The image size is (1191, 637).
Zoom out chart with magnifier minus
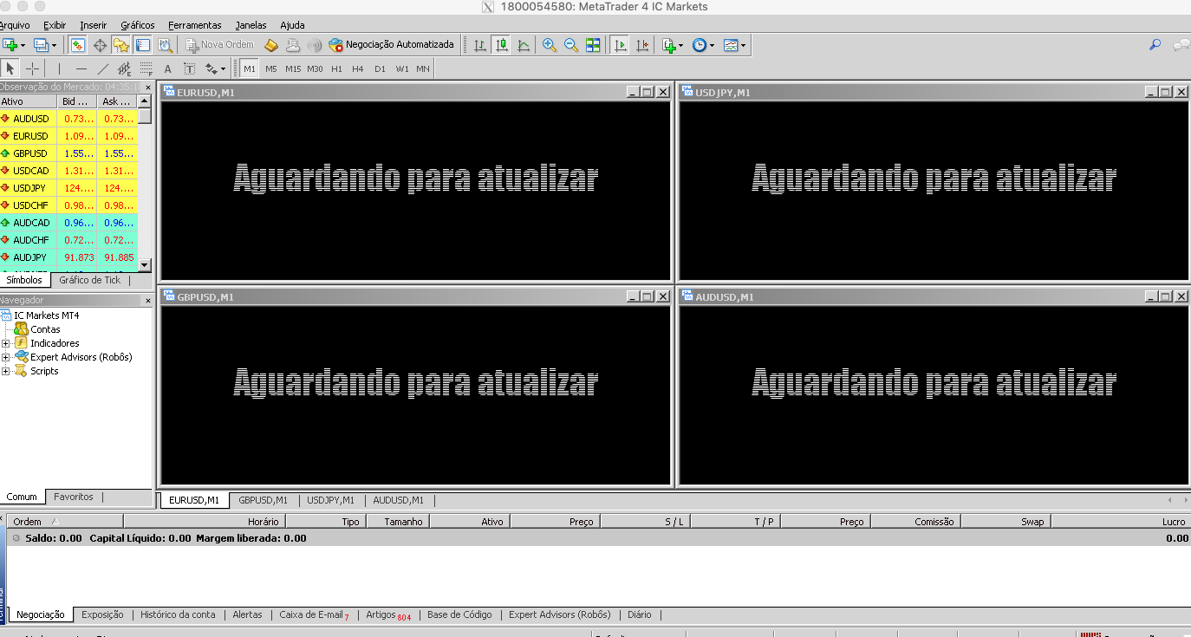(571, 45)
